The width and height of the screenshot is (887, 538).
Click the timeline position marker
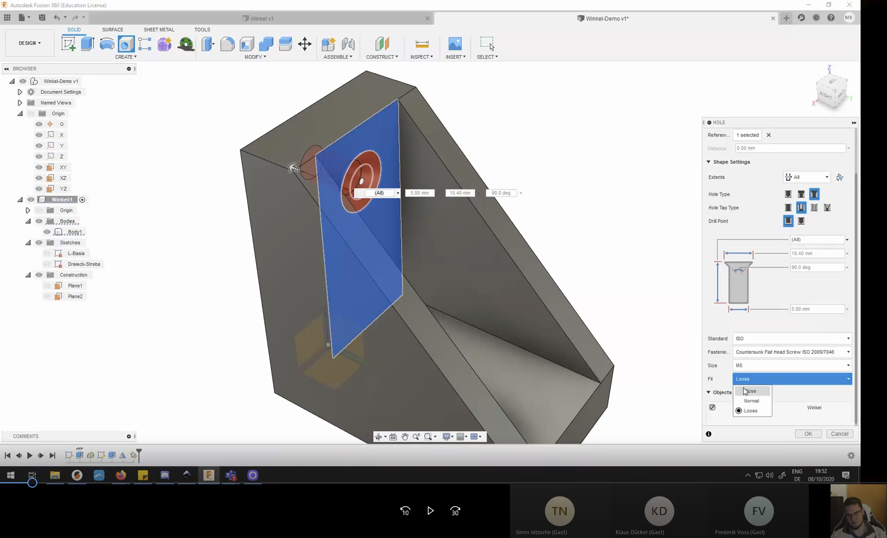coord(139,454)
